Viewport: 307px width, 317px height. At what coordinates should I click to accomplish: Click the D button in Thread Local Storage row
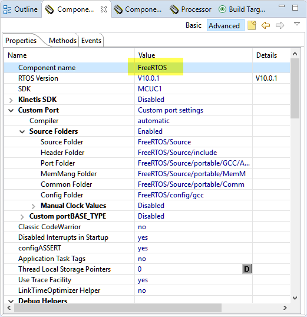point(247,269)
